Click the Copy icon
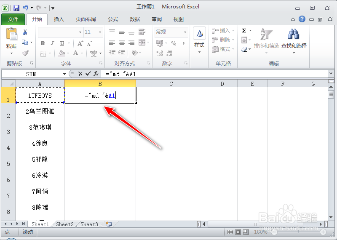Image resolution: width=337 pixels, height=240 pixels. 25,43
